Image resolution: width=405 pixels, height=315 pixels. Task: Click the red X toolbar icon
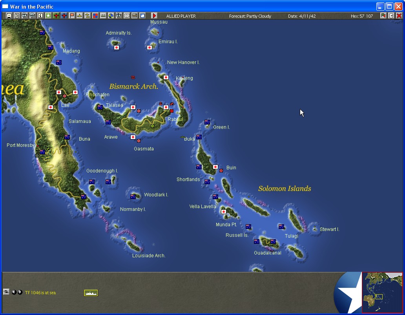[x=399, y=16]
